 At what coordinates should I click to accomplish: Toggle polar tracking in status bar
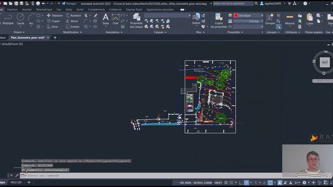(x=246, y=182)
